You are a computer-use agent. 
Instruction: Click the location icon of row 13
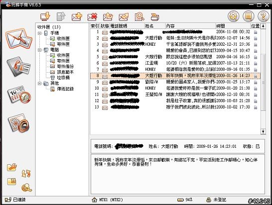point(256,107)
